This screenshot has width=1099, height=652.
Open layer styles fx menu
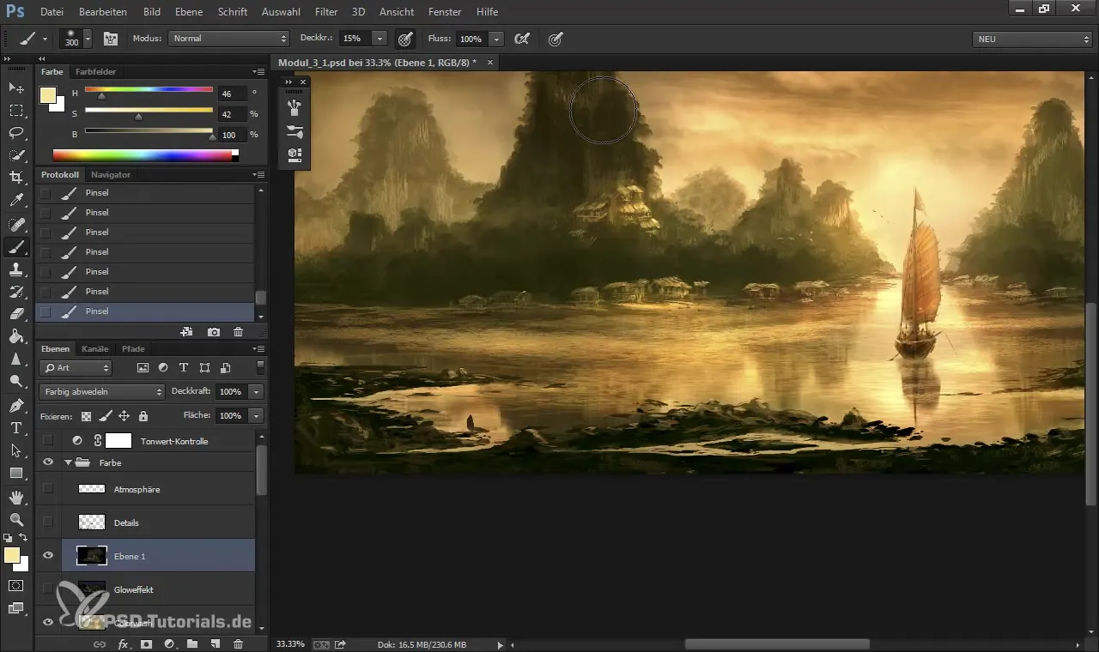tap(123, 643)
